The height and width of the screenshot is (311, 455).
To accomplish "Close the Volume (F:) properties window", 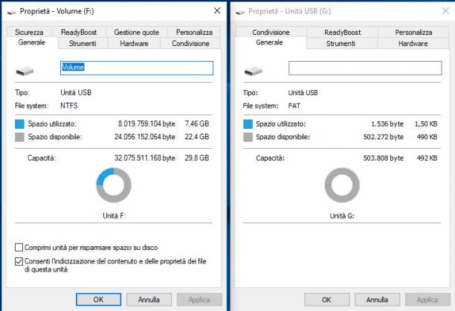I will [x=217, y=11].
